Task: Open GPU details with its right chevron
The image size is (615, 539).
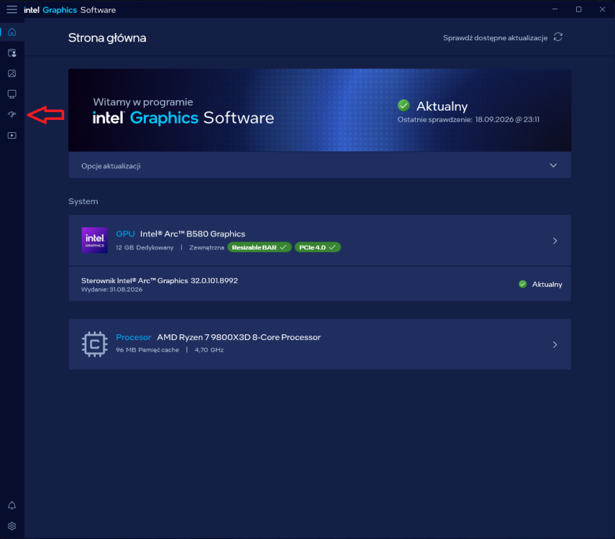Action: point(555,241)
